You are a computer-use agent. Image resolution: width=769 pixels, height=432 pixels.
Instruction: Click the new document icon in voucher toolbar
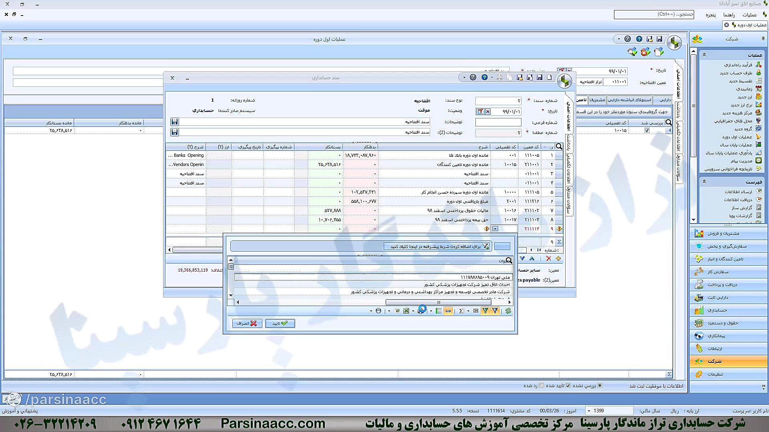pos(550,78)
